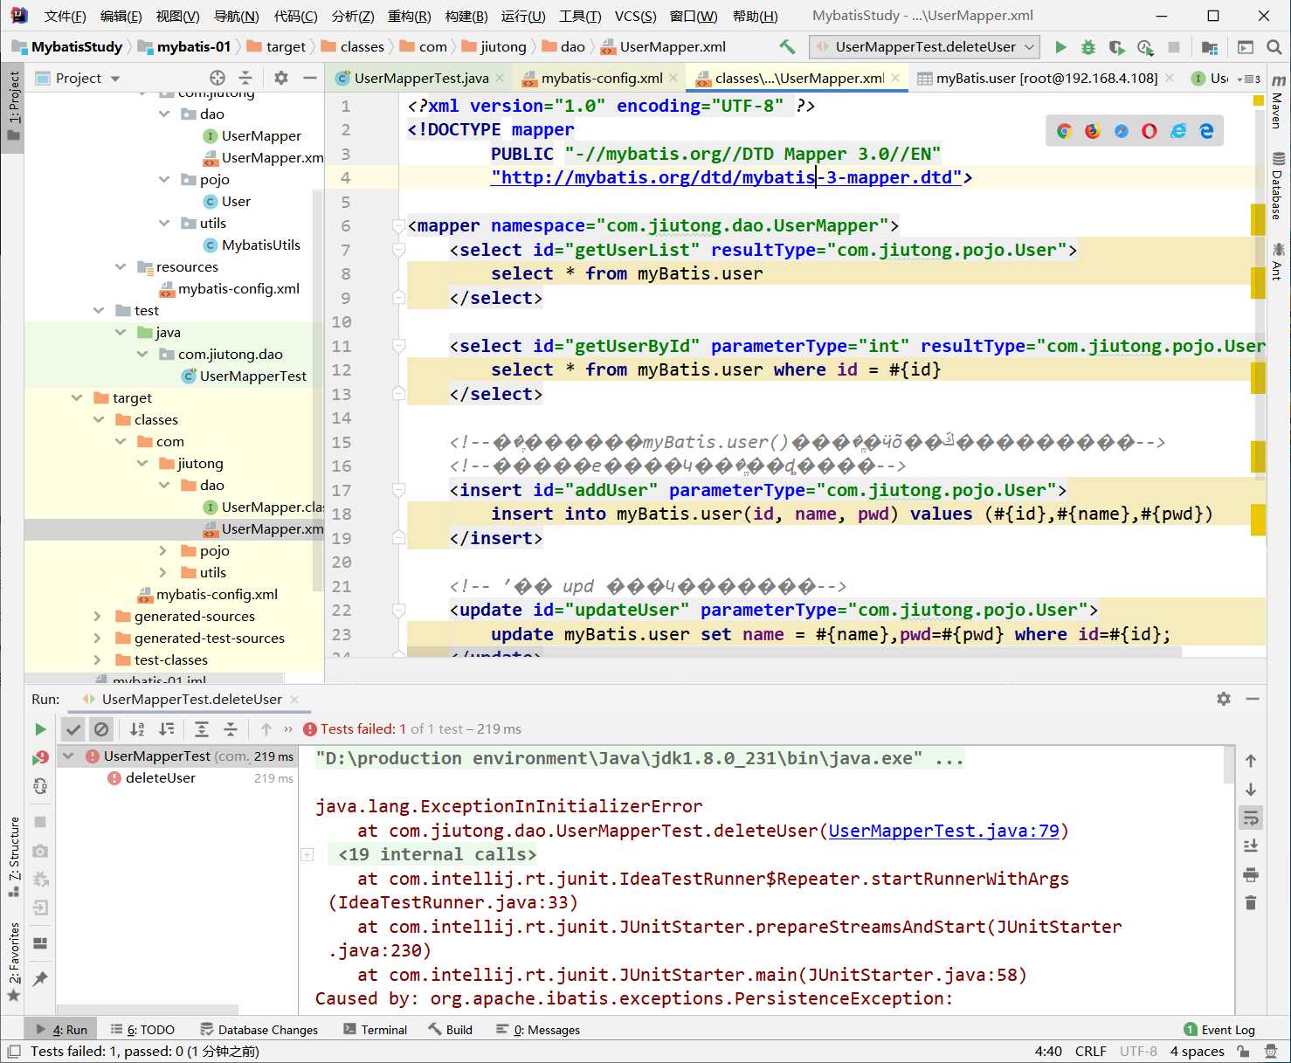Collapse the resources folder in Project tree
The image size is (1291, 1063).
coord(121,267)
